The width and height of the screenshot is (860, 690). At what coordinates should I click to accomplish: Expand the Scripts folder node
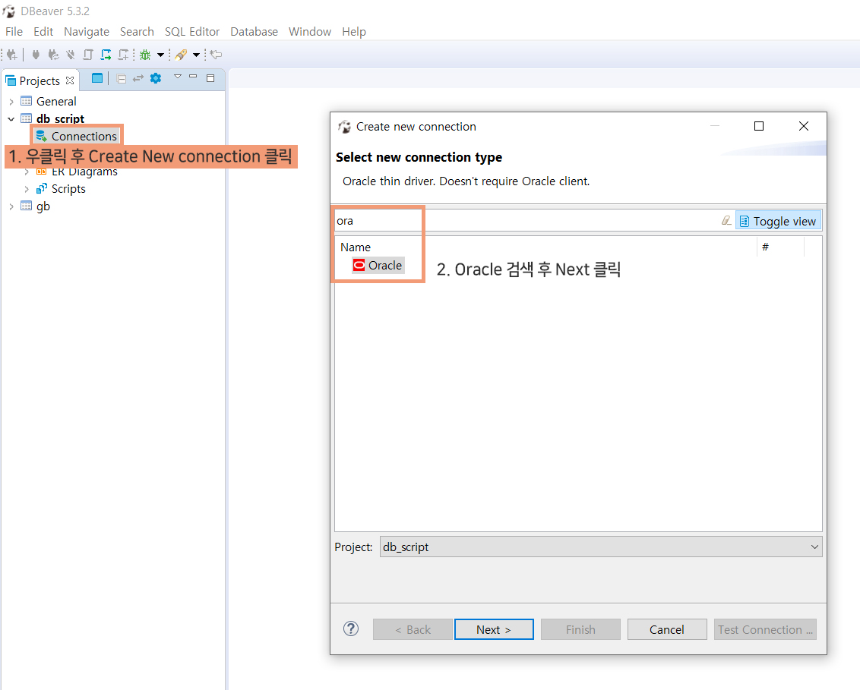(27, 189)
